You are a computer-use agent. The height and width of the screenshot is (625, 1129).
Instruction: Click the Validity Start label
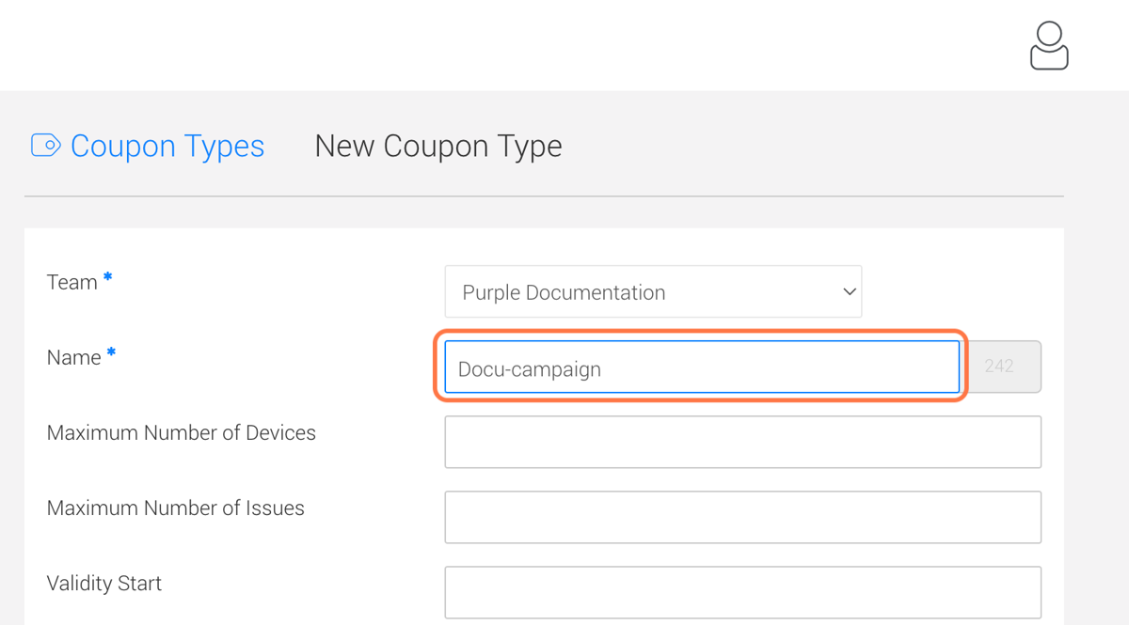click(x=104, y=584)
